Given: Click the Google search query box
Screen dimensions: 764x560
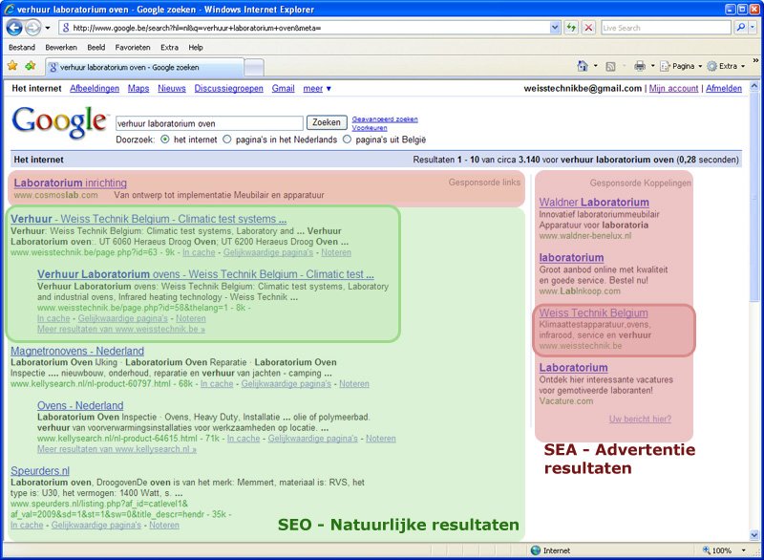Looking at the screenshot, I should tap(209, 123).
